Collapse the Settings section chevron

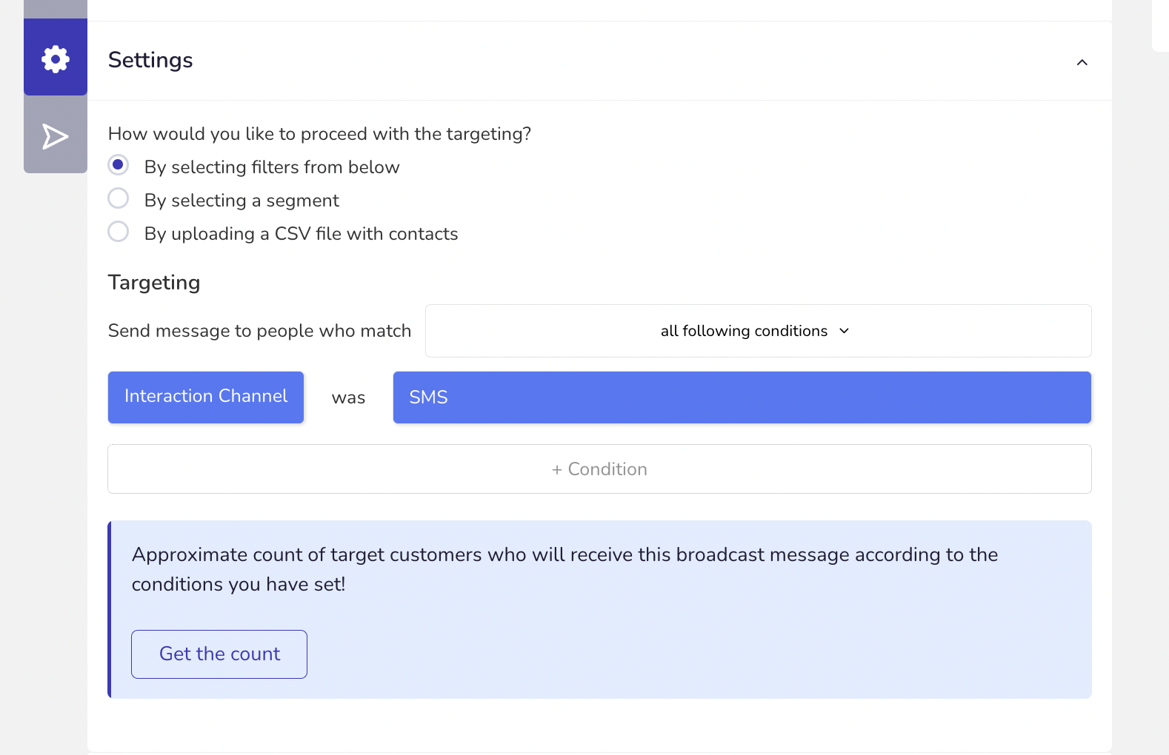coord(1082,62)
